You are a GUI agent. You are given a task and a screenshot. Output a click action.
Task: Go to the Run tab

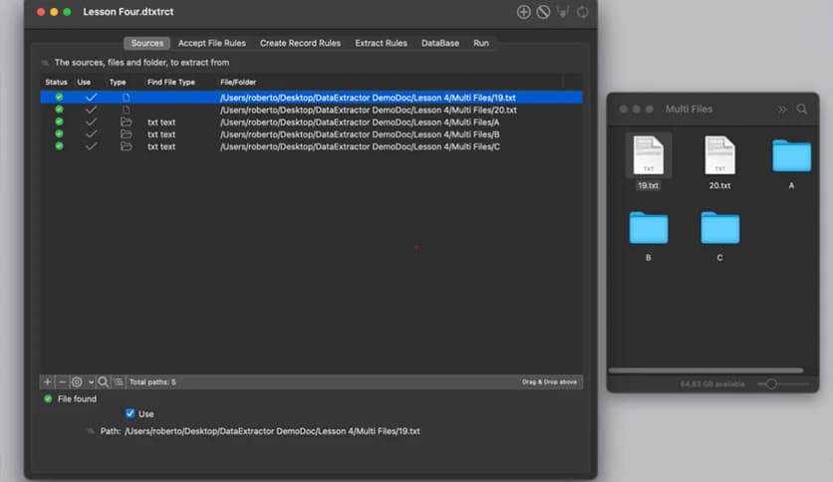coord(481,43)
